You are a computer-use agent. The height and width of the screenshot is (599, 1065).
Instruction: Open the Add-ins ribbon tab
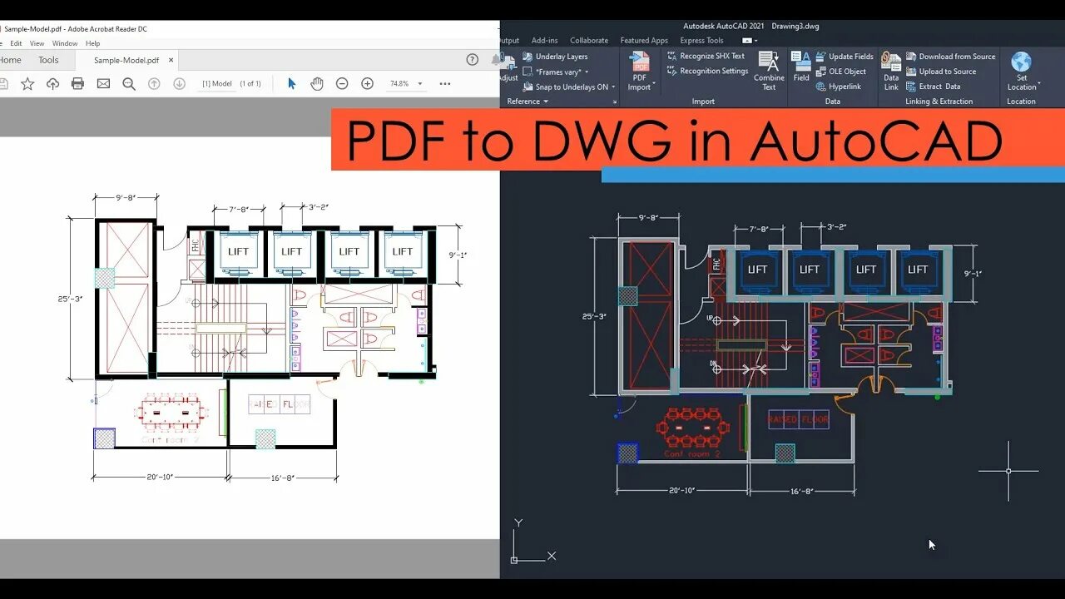544,40
